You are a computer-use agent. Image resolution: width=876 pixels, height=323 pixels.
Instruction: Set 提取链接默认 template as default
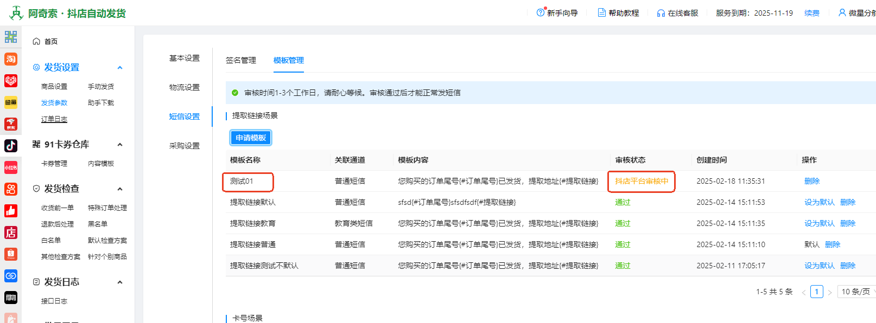tap(820, 202)
